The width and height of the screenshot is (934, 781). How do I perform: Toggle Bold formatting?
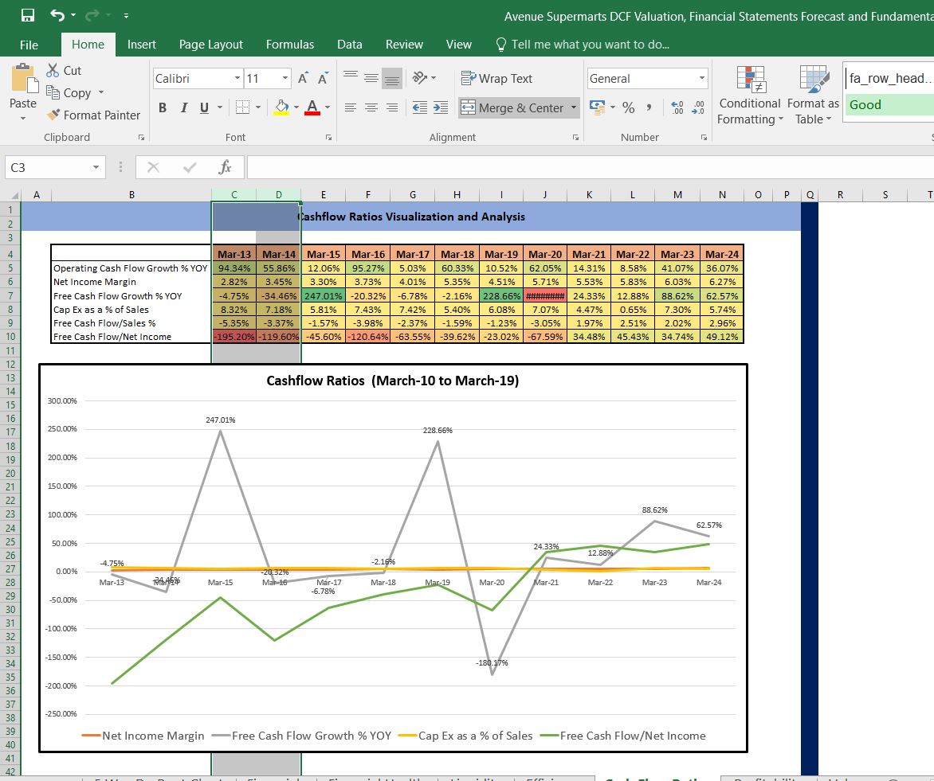click(x=162, y=107)
